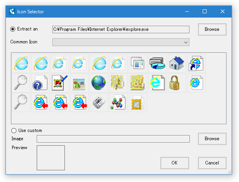Select the IE page icon right of the padlock
The width and height of the screenshot is (239, 182).
pyautogui.click(x=196, y=83)
